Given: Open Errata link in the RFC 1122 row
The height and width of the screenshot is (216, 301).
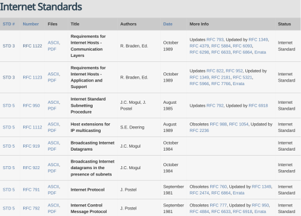Looking at the screenshot, I should 260,52.
